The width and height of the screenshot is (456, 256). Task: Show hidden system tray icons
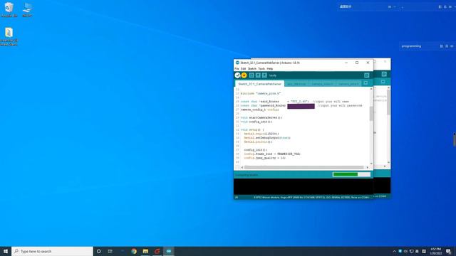(394, 251)
